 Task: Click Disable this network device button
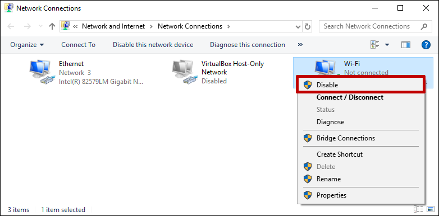[x=153, y=45]
